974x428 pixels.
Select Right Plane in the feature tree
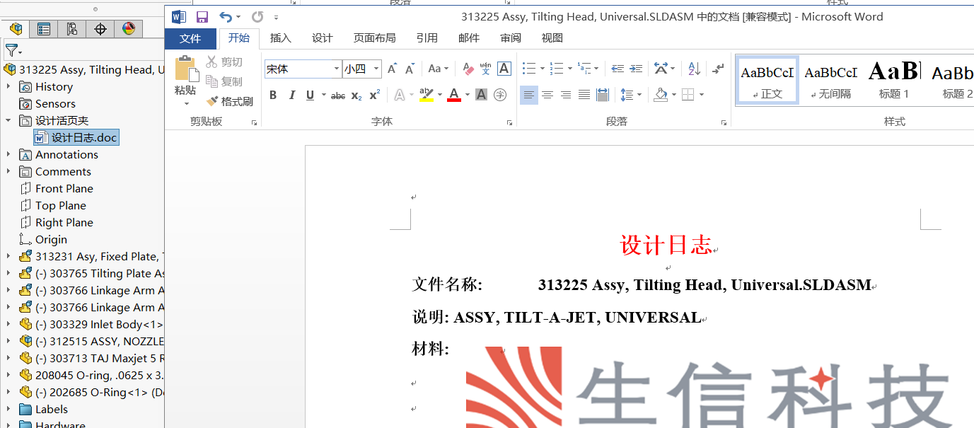click(x=64, y=222)
